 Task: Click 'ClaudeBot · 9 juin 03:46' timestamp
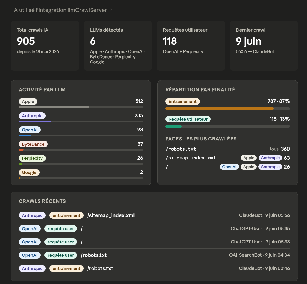pyautogui.click(x=264, y=268)
